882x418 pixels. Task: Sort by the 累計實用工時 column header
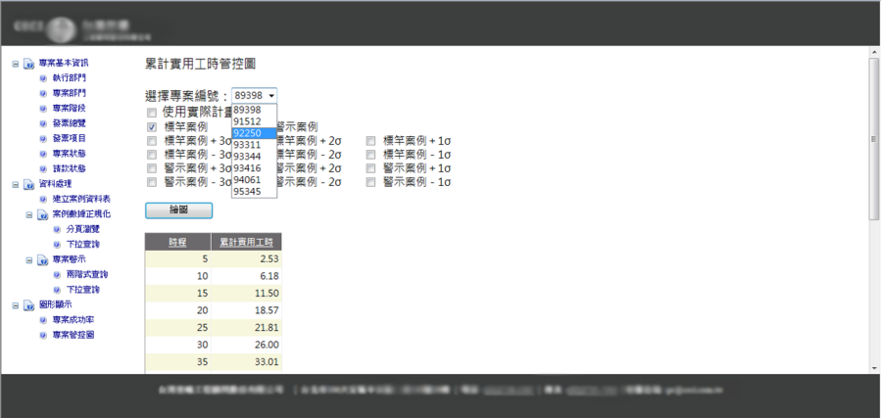[x=251, y=242]
